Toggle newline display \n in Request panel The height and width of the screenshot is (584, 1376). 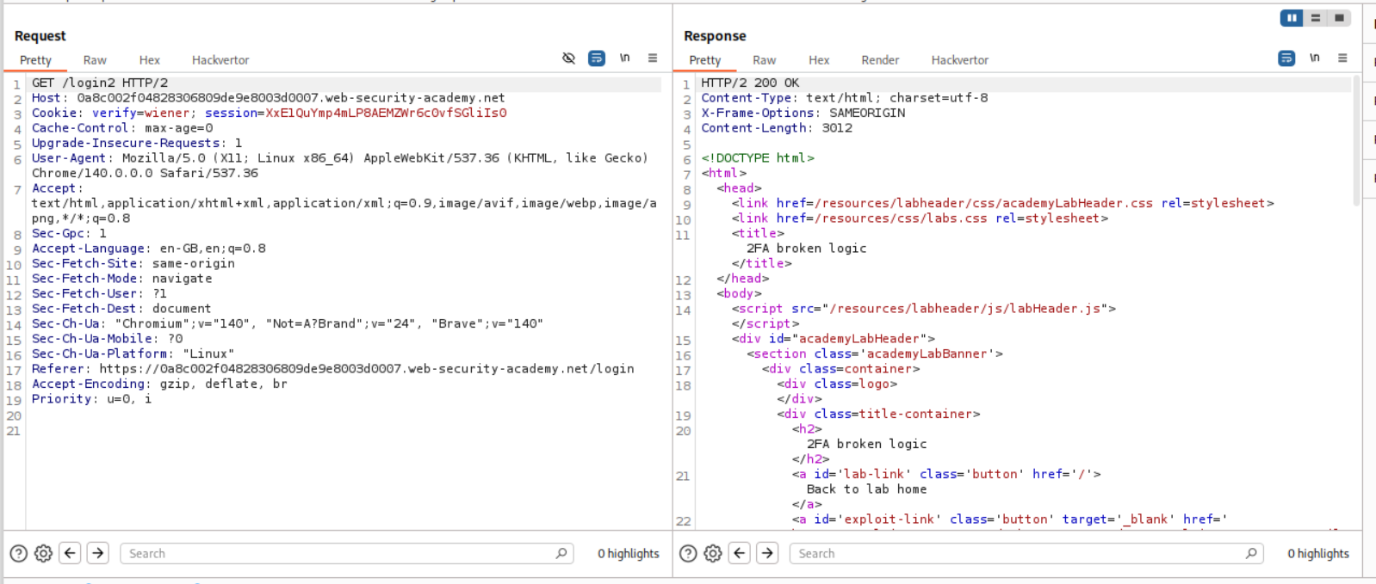(x=624, y=58)
